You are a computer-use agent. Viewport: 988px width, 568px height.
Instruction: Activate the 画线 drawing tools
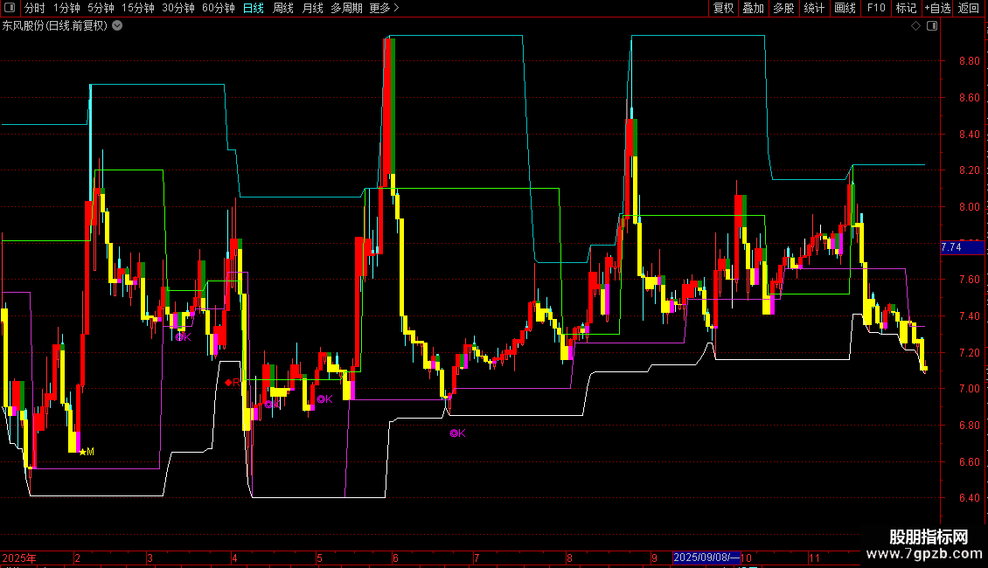click(845, 8)
